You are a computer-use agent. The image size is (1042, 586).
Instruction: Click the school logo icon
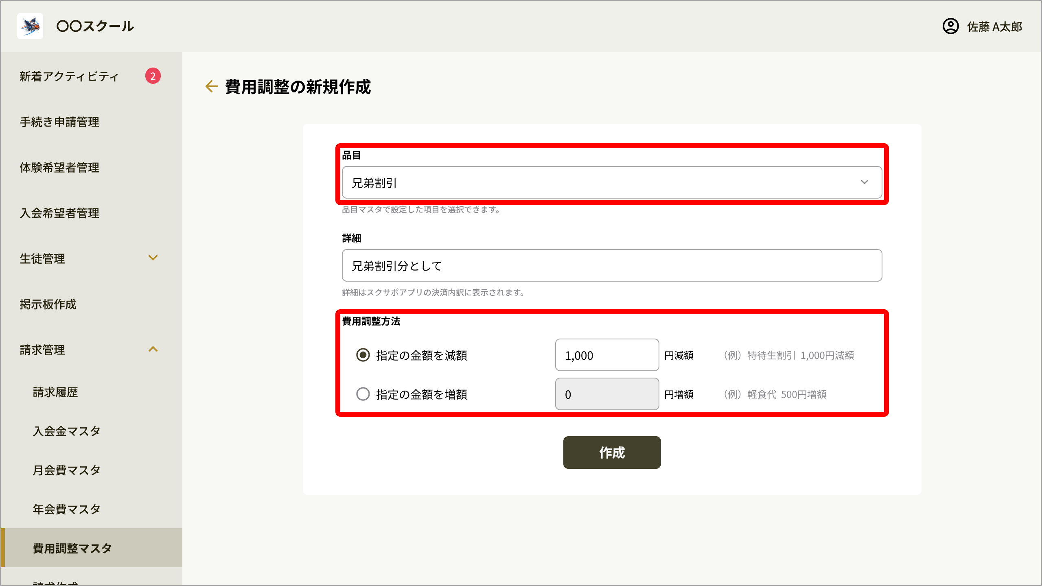(x=30, y=26)
